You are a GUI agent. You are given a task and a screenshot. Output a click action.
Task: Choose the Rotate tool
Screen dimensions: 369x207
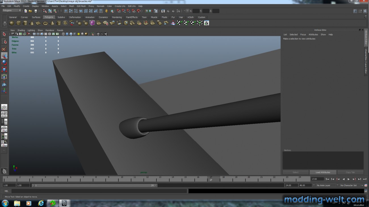4,63
